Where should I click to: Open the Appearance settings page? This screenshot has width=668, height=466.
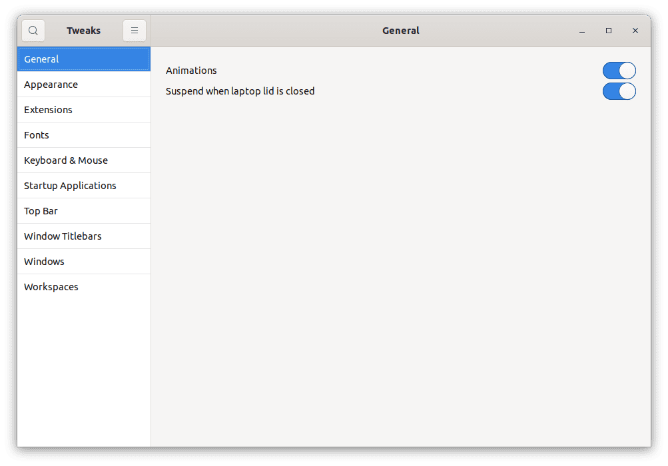84,85
